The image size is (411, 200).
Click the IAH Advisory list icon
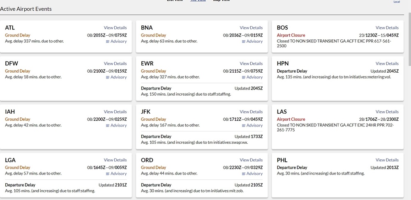(108, 126)
